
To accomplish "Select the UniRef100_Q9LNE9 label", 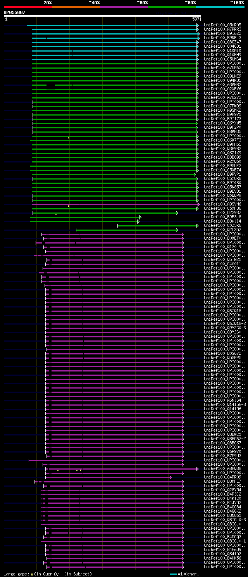I will click(x=222, y=76).
